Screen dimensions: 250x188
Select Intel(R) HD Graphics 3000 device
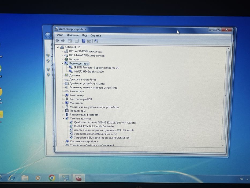pyautogui.click(x=88, y=72)
